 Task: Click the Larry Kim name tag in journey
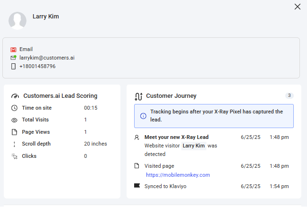point(194,146)
